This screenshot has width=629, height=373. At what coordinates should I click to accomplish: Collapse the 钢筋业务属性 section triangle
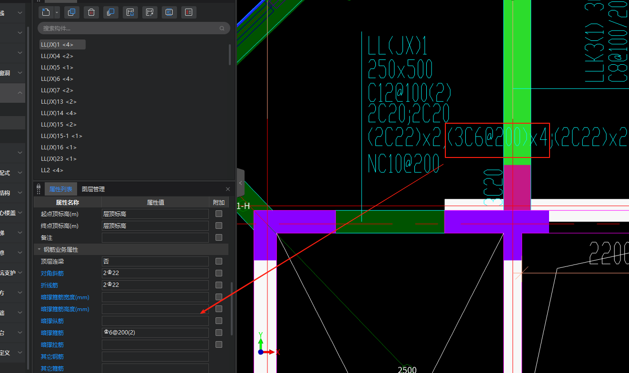coord(39,249)
